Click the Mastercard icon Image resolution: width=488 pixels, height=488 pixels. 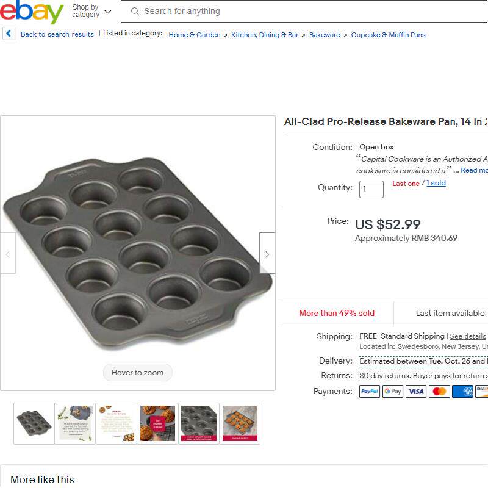[439, 392]
